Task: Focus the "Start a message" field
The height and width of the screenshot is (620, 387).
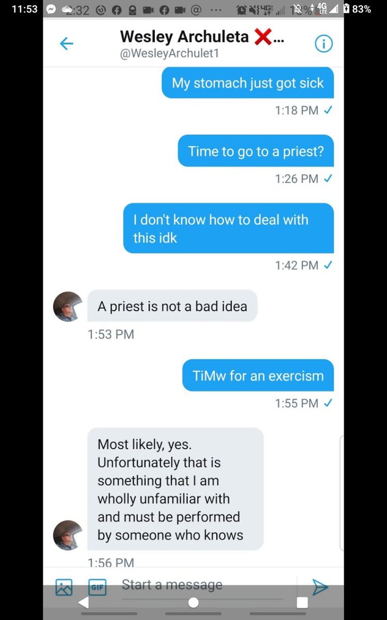Action: [x=206, y=585]
